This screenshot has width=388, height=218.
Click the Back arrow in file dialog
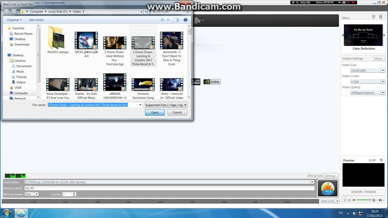(6, 12)
